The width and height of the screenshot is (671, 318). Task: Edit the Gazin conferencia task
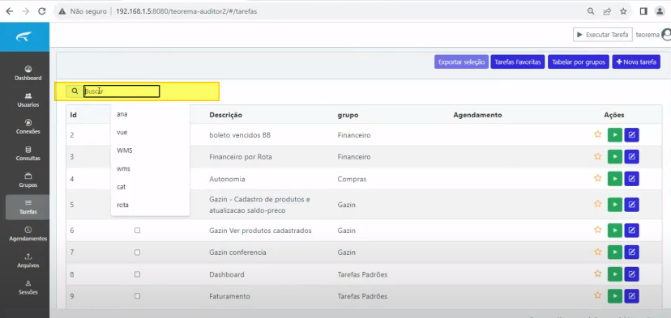pos(631,252)
